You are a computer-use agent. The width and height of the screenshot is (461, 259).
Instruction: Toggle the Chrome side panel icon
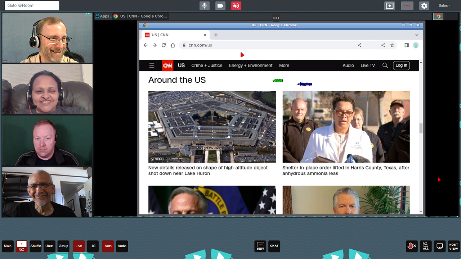coord(407,45)
